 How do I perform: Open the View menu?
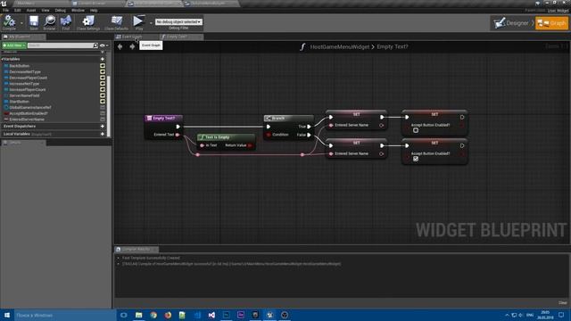point(46,10)
